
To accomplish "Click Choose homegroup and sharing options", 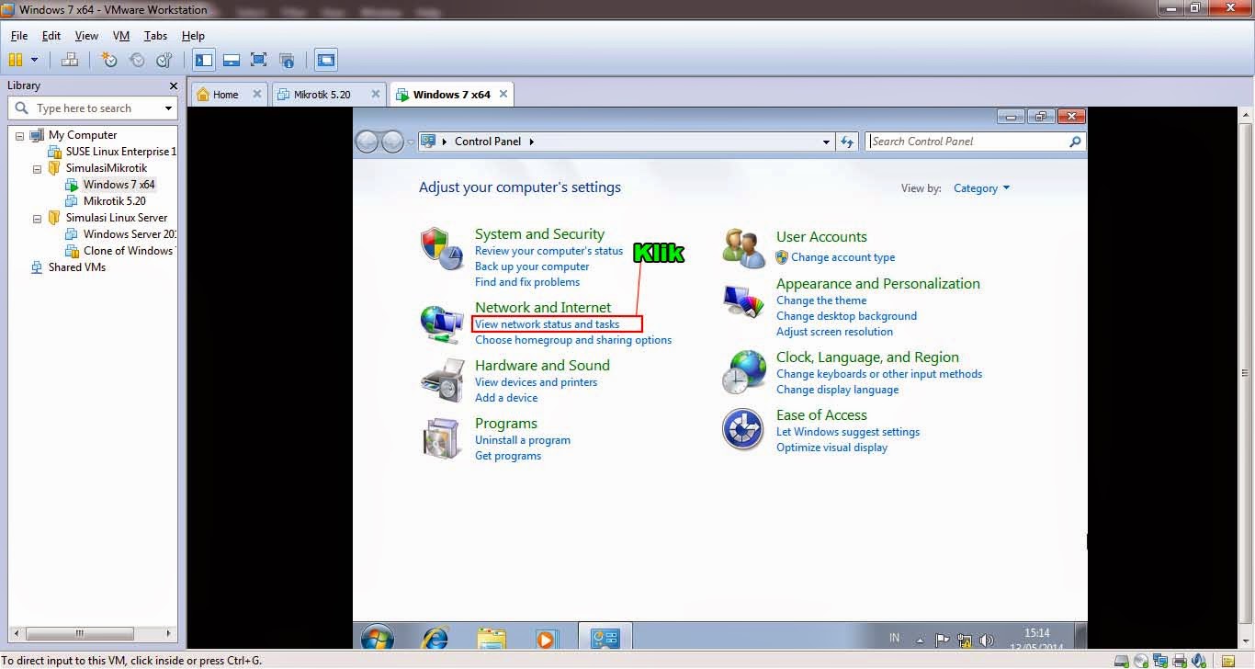I will (x=573, y=340).
